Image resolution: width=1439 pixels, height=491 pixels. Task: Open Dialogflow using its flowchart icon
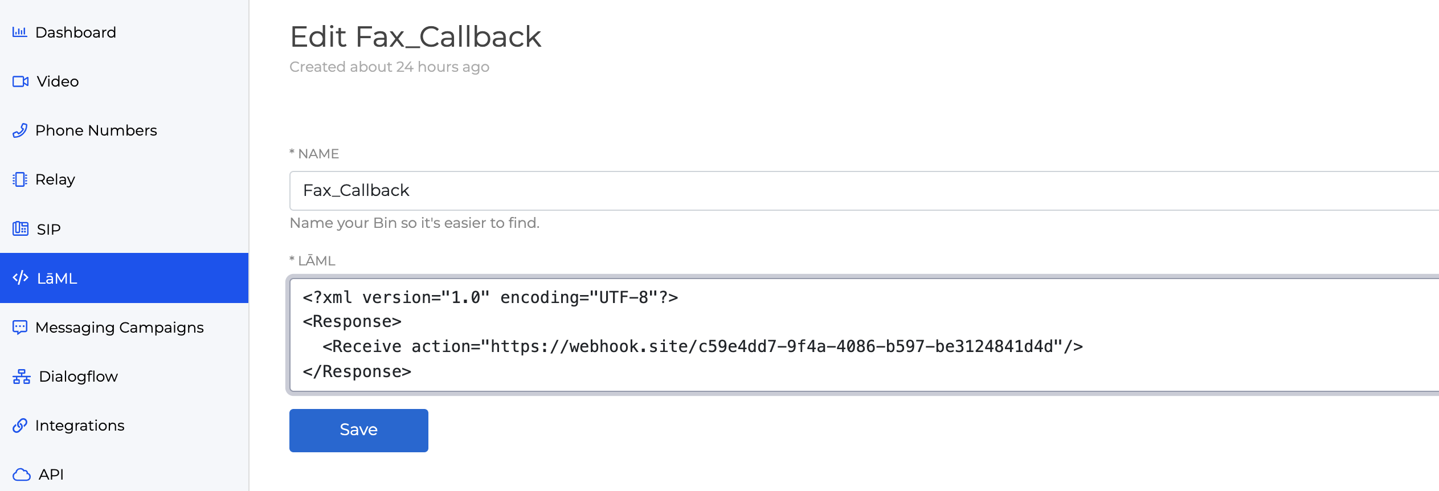point(20,376)
